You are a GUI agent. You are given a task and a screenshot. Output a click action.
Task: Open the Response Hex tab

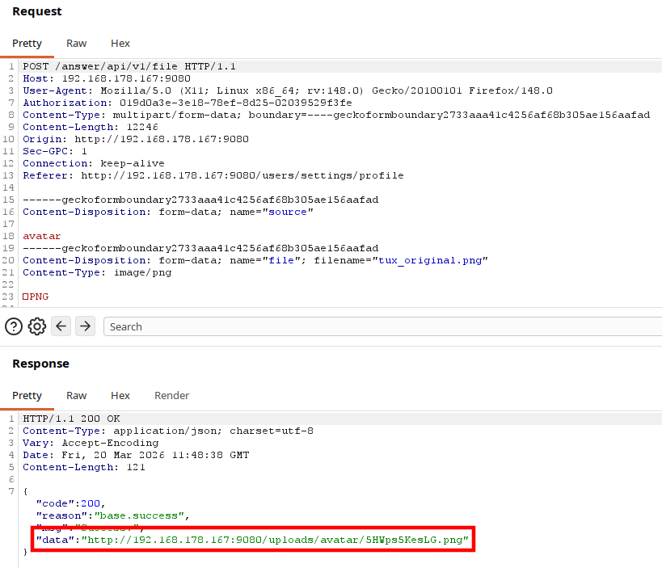pyautogui.click(x=120, y=396)
